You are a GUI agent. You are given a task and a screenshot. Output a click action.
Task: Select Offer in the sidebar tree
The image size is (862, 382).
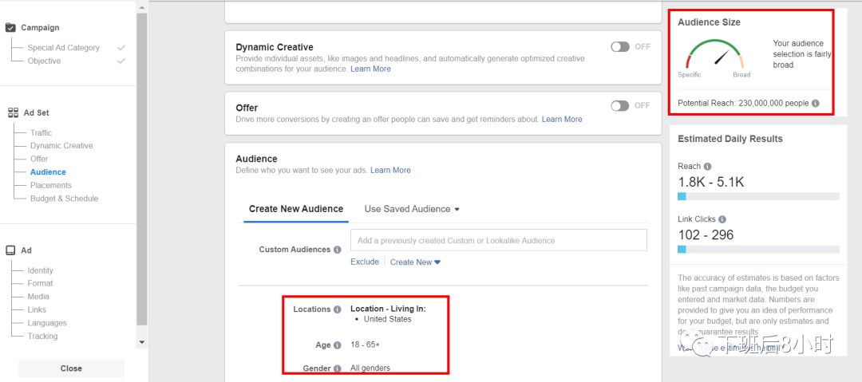point(39,159)
